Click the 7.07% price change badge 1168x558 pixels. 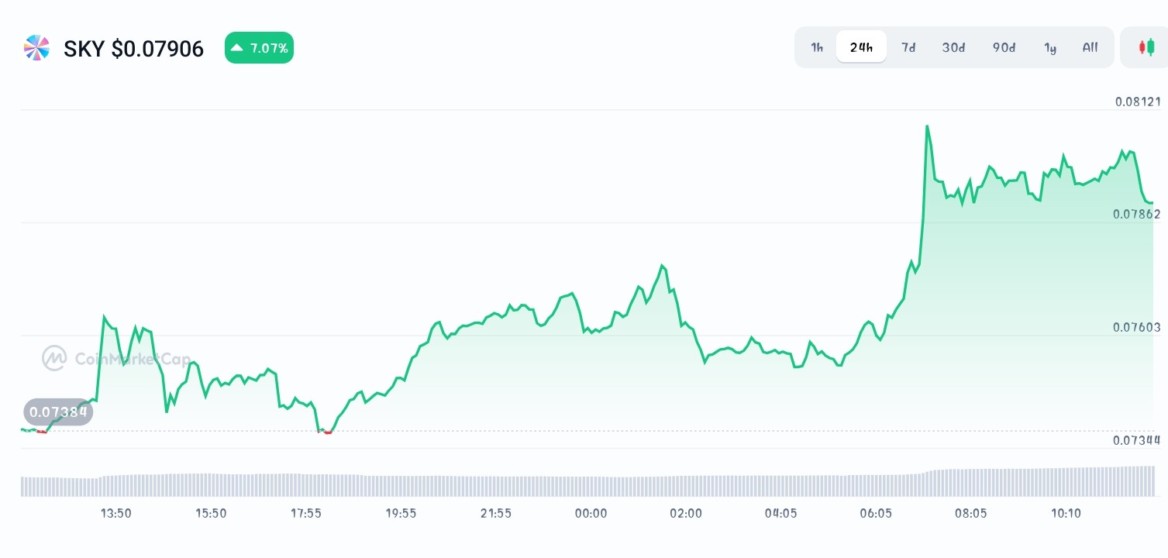259,48
